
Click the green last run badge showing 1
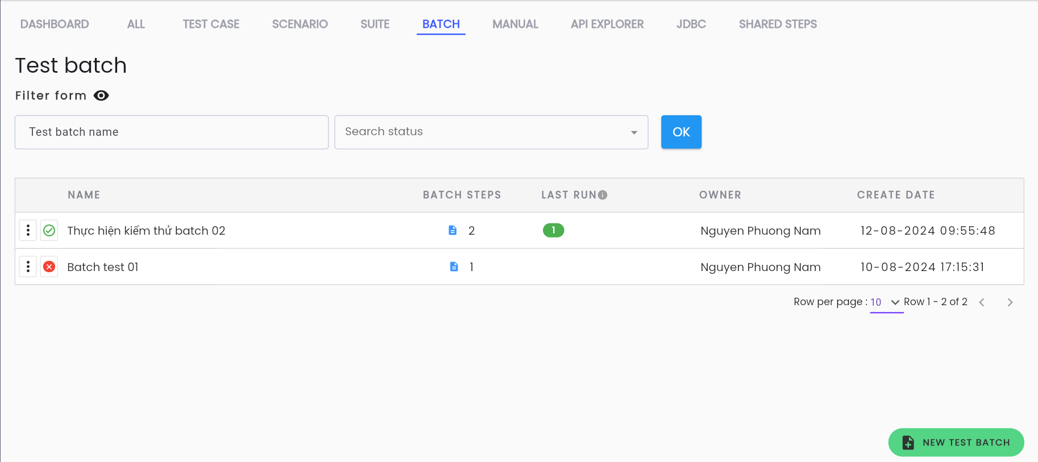(553, 230)
